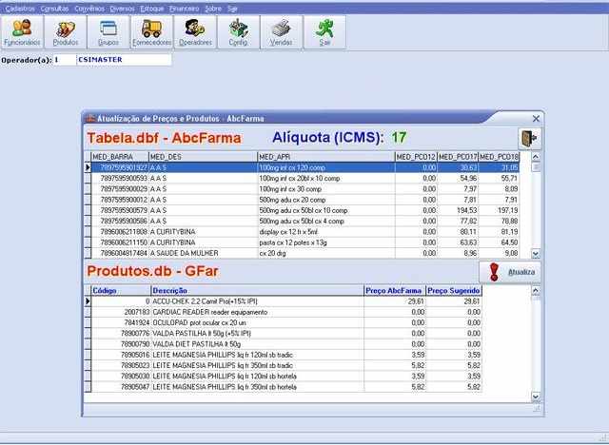609x445 pixels.
Task: Click the MED_DES column header
Action: pos(203,157)
